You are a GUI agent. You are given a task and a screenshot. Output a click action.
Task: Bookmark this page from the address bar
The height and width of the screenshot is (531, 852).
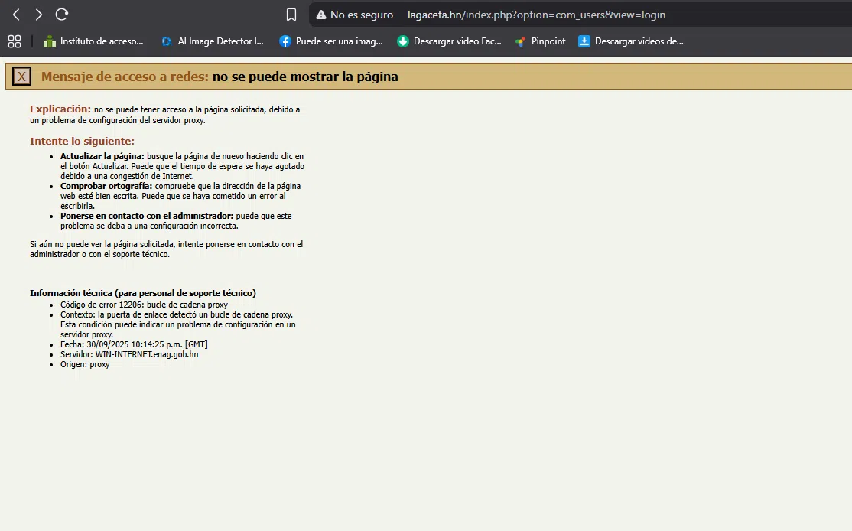pyautogui.click(x=291, y=15)
